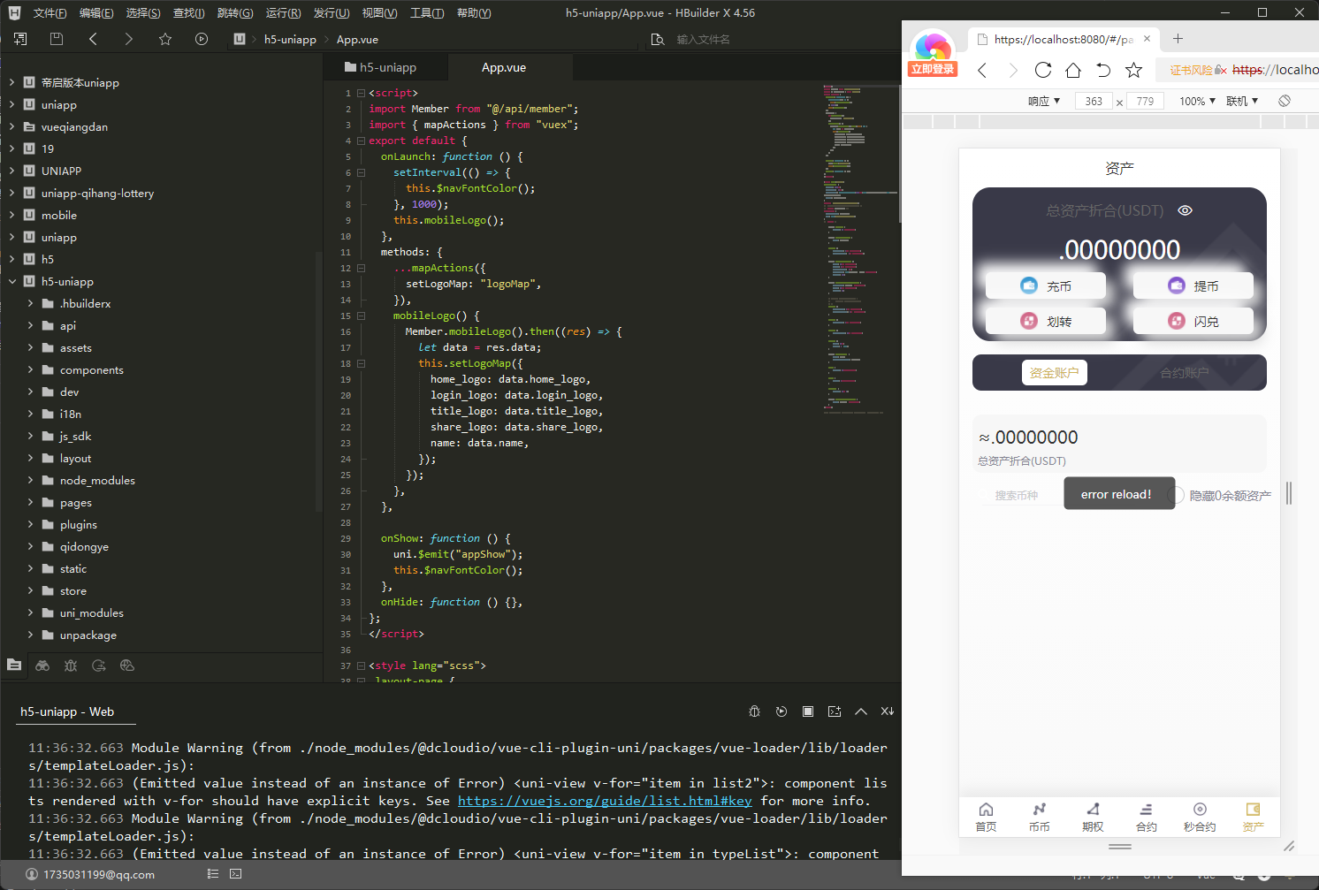1319x890 pixels.
Task: Stop the running h5-uniapp console task
Action: coord(808,711)
